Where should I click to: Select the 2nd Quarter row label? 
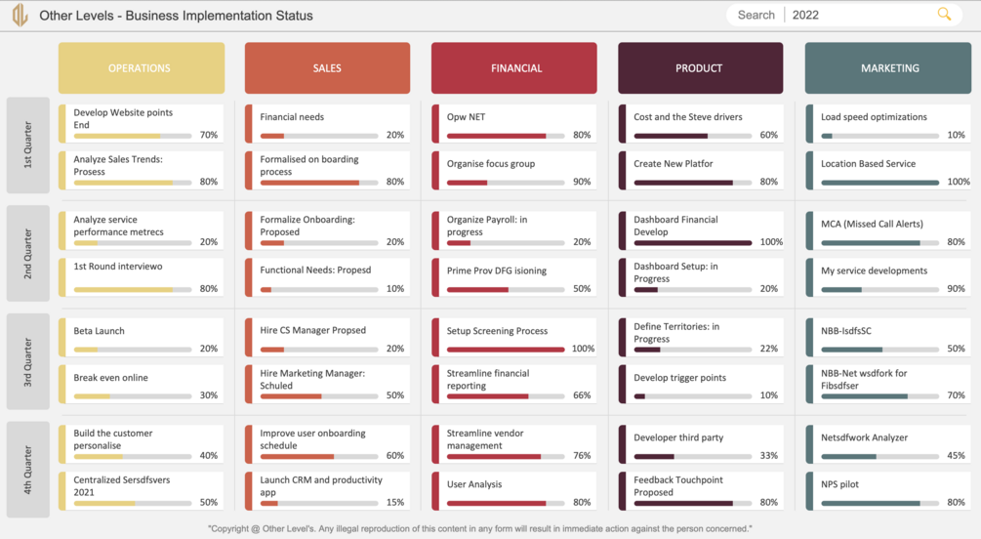28,254
